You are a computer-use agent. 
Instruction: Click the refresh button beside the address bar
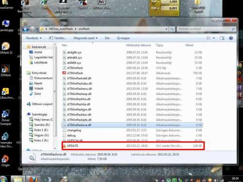click(172, 29)
